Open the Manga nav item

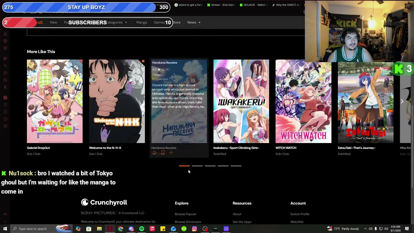pyautogui.click(x=142, y=22)
